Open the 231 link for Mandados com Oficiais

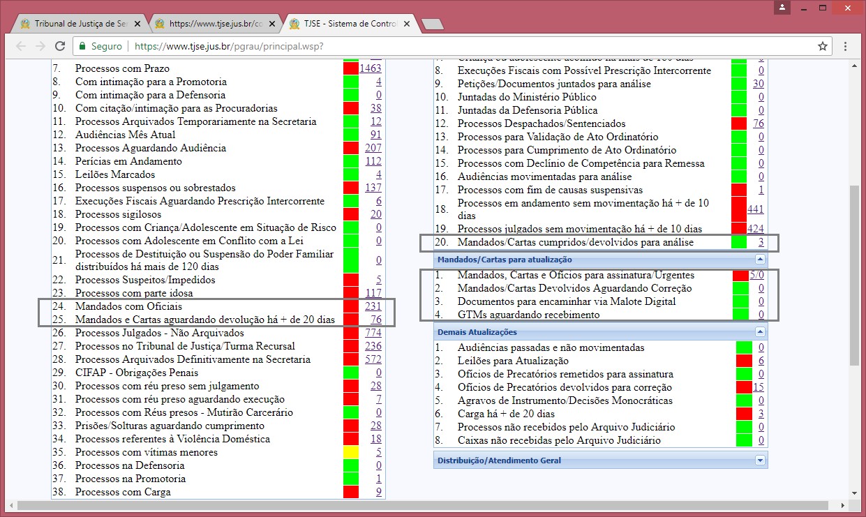tap(373, 306)
